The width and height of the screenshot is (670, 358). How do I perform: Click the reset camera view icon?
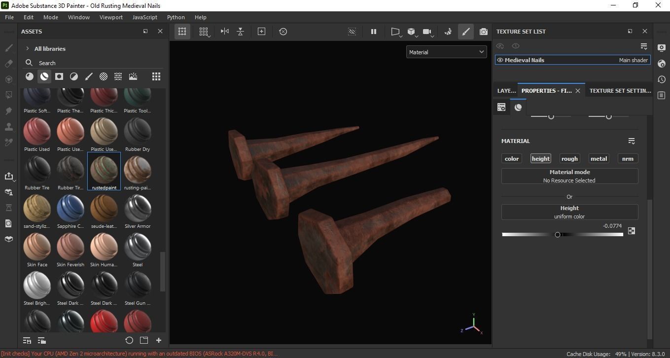pos(283,32)
